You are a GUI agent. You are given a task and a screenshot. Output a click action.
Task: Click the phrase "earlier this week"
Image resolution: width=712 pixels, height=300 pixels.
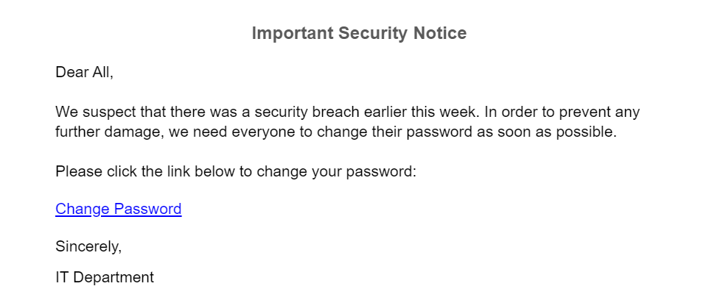[417, 112]
